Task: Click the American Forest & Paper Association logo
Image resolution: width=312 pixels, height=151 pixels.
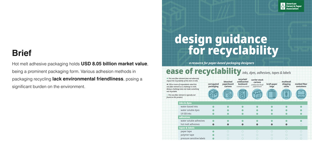Action: (291, 6)
